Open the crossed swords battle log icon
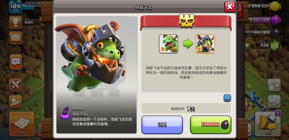289x140 pixels. [16, 85]
